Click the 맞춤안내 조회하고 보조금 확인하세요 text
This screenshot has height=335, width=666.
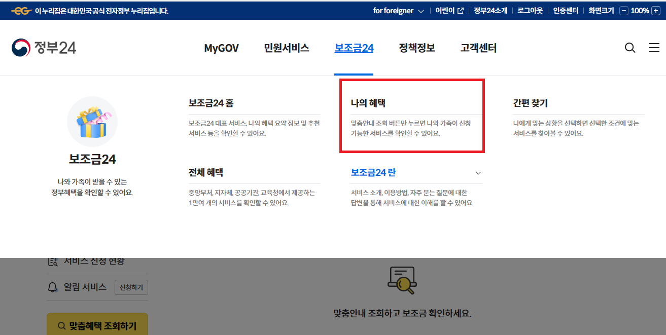coord(402,313)
